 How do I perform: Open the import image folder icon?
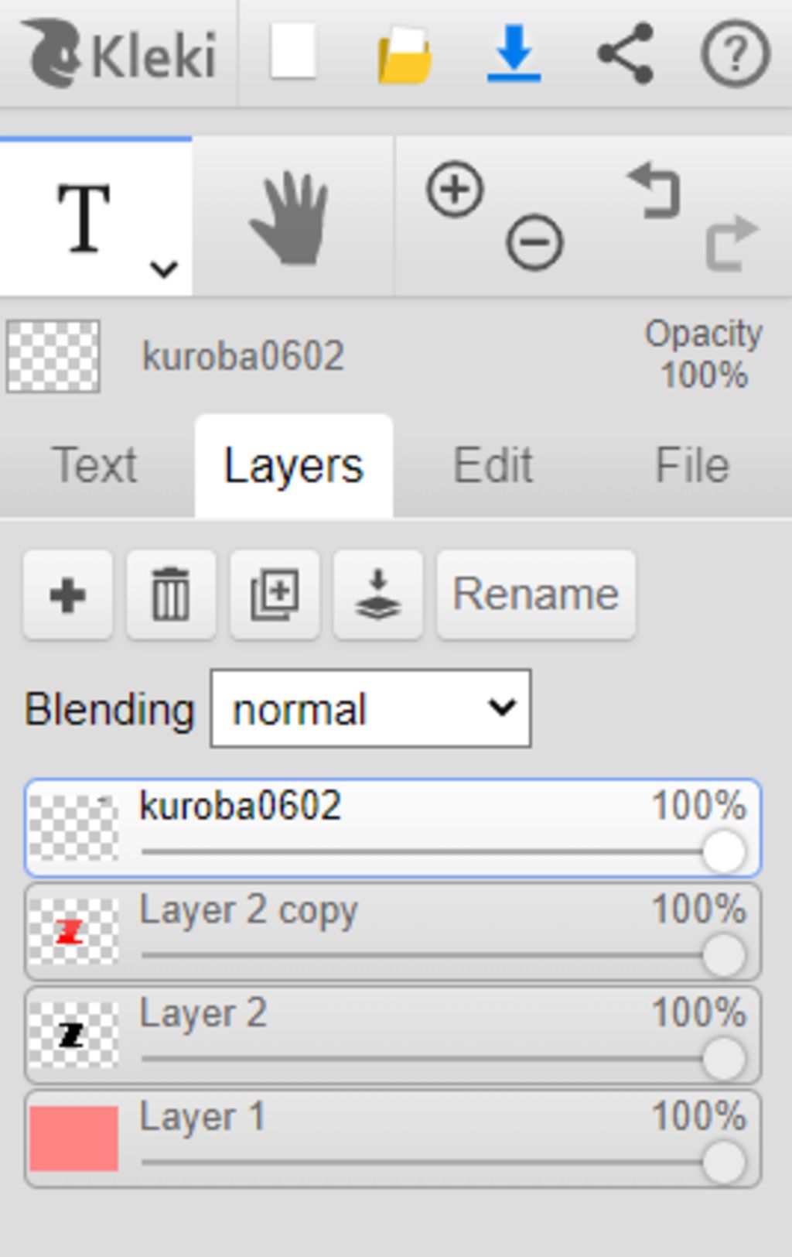(405, 54)
